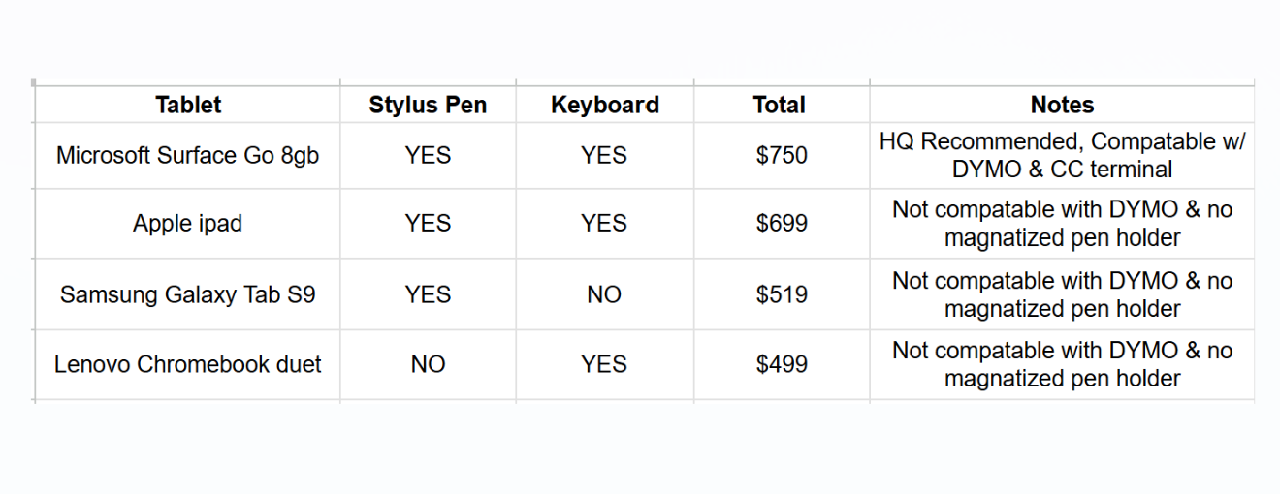
Task: Click the Notes cell in the Lenovo row
Action: (1062, 364)
